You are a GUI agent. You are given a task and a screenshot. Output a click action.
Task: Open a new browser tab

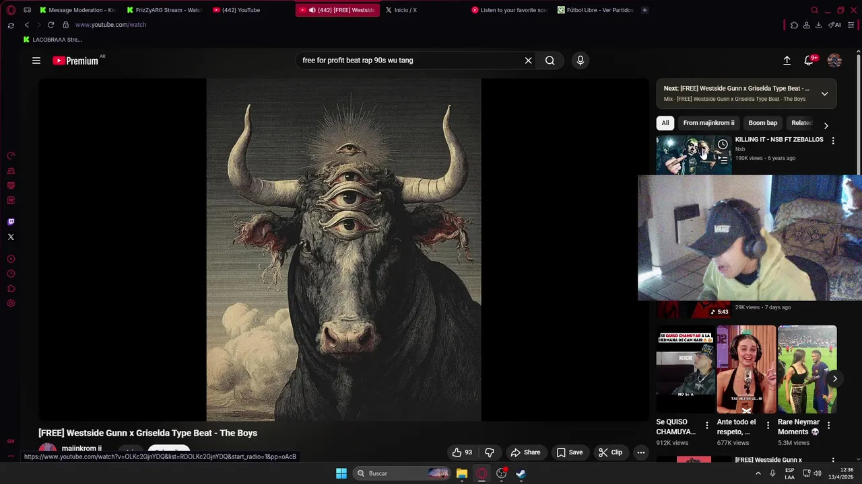(x=644, y=10)
